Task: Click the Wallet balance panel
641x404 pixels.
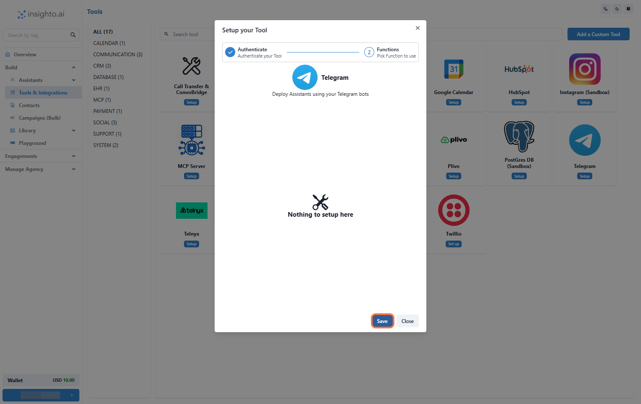Action: [x=41, y=380]
